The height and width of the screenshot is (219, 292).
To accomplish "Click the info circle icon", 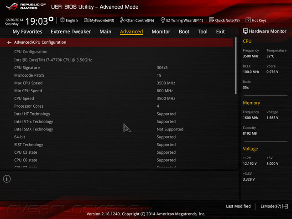I will point(7,179).
